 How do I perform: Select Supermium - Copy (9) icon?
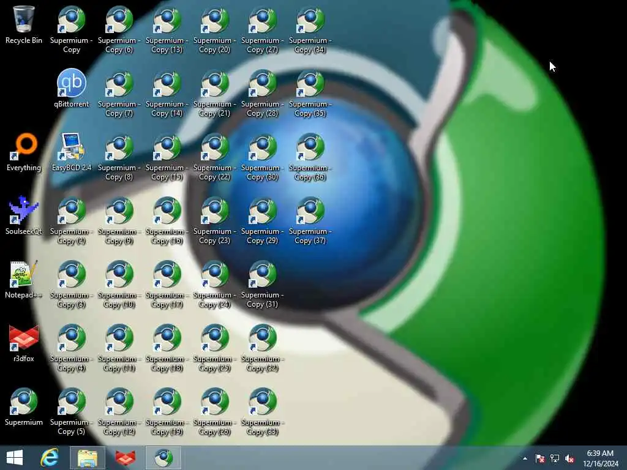pos(119,220)
